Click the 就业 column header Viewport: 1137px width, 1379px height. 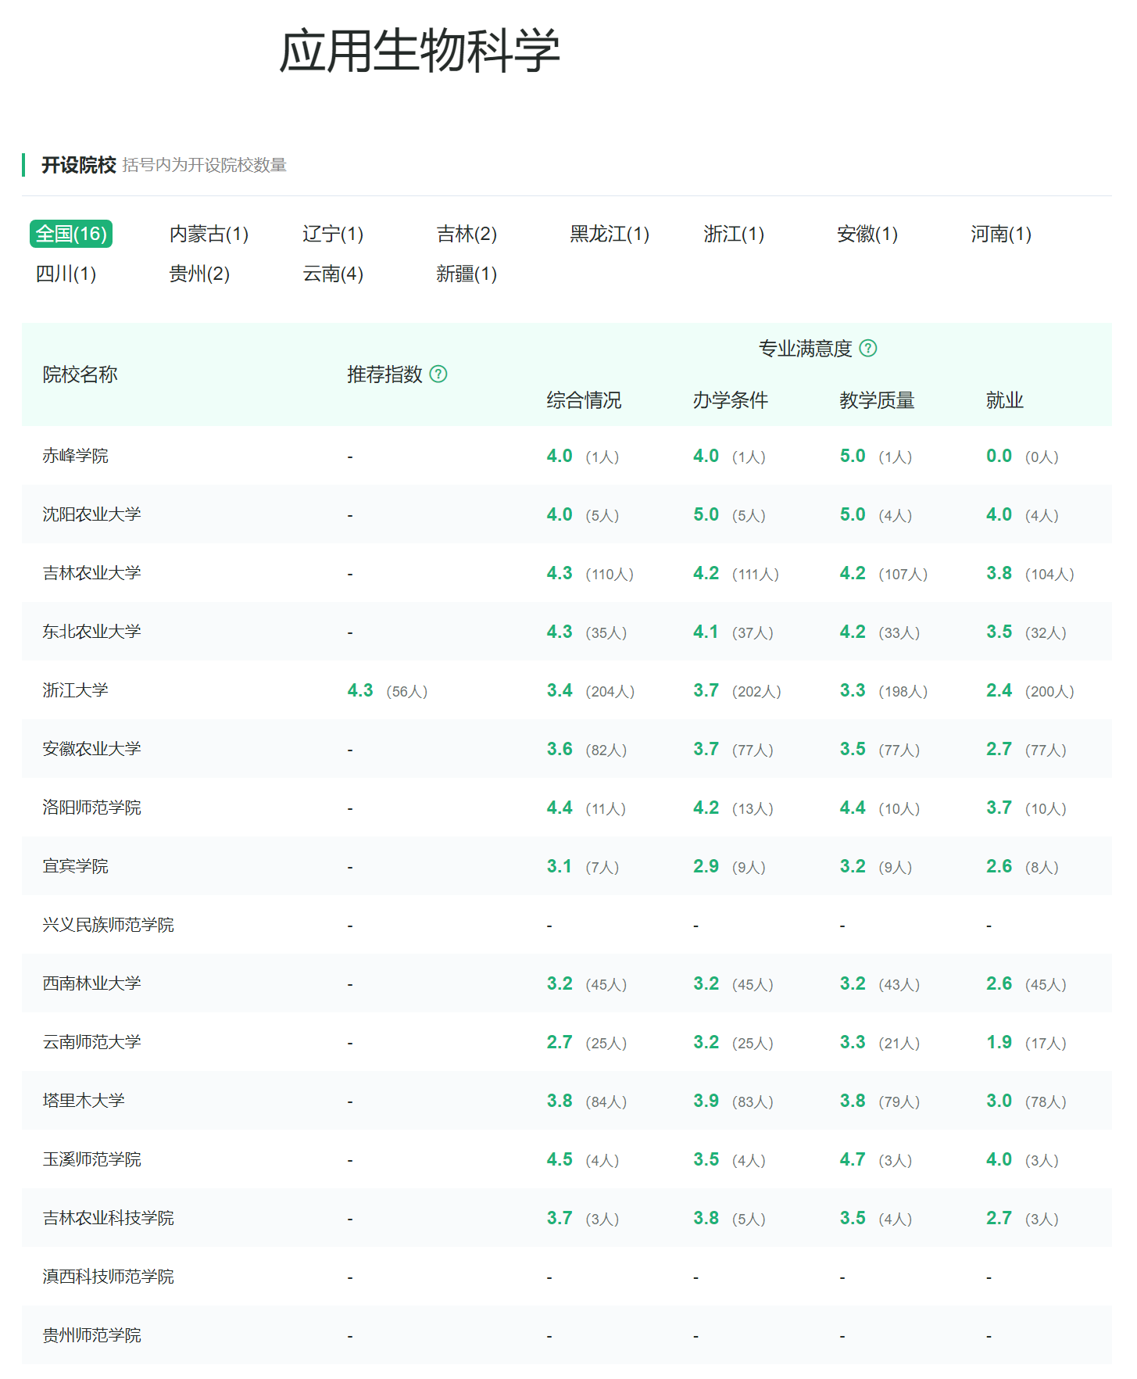[1004, 400]
